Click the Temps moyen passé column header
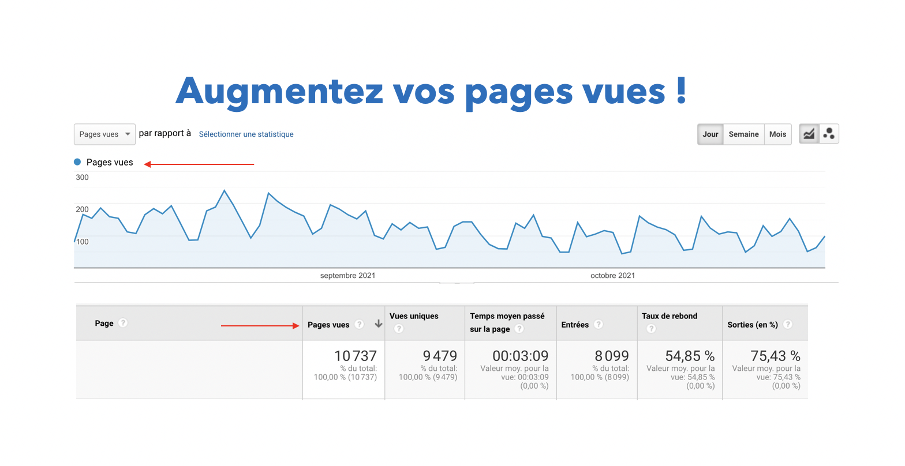Viewport: 905px width, 466px height. click(507, 322)
